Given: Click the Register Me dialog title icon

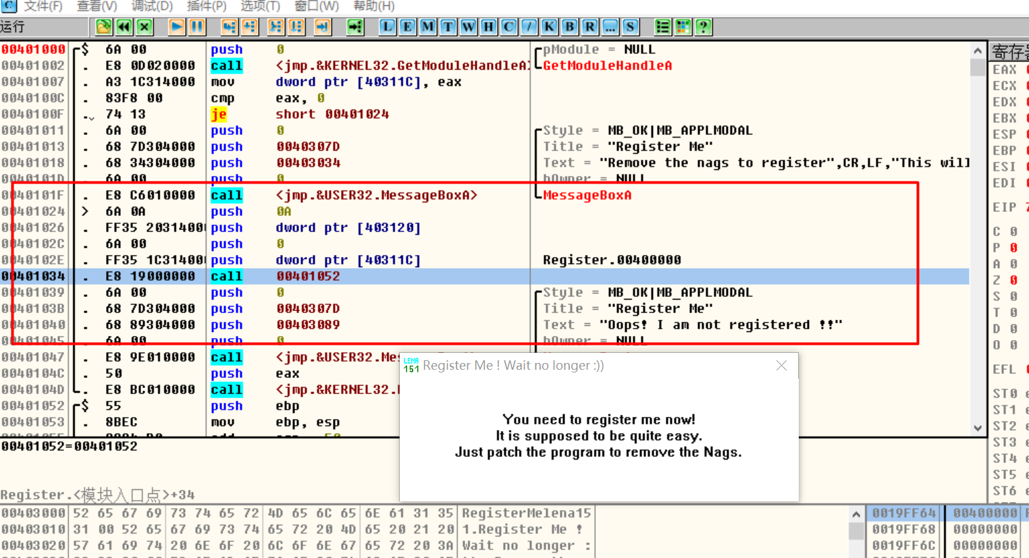Looking at the screenshot, I should [x=411, y=366].
